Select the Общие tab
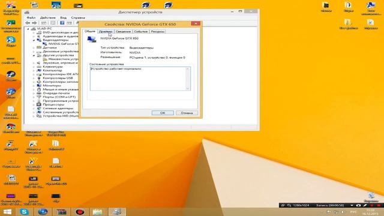 (90, 31)
